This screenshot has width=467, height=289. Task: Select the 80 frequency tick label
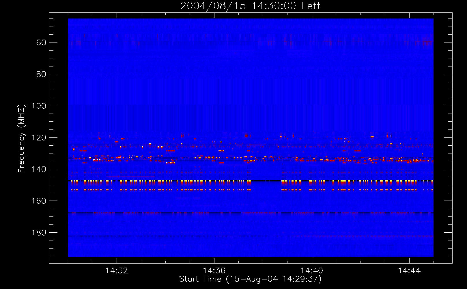point(41,74)
